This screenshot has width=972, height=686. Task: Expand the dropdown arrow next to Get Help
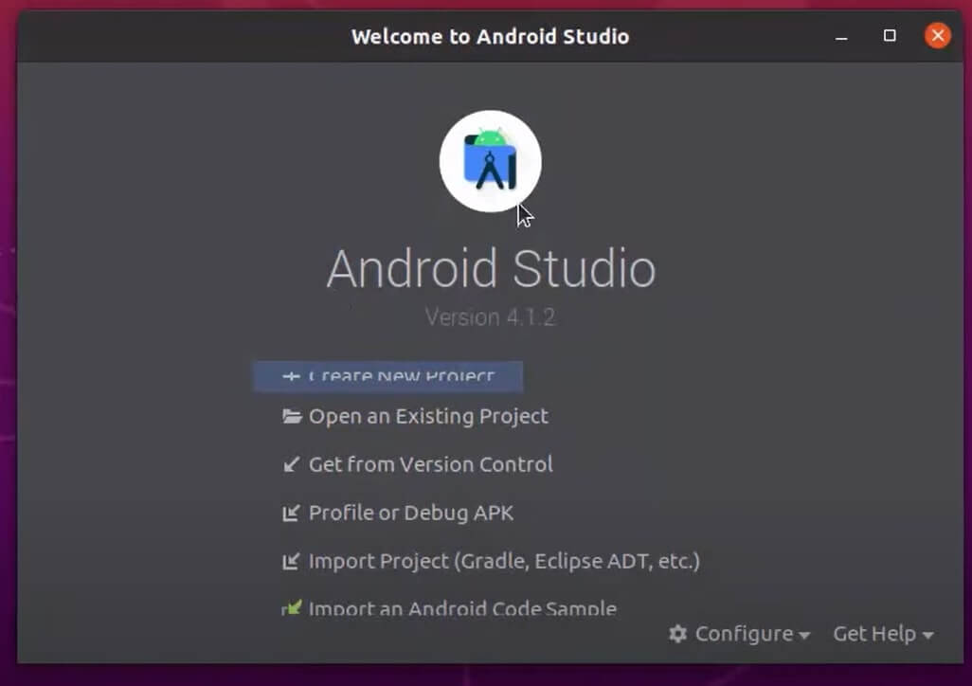(928, 635)
